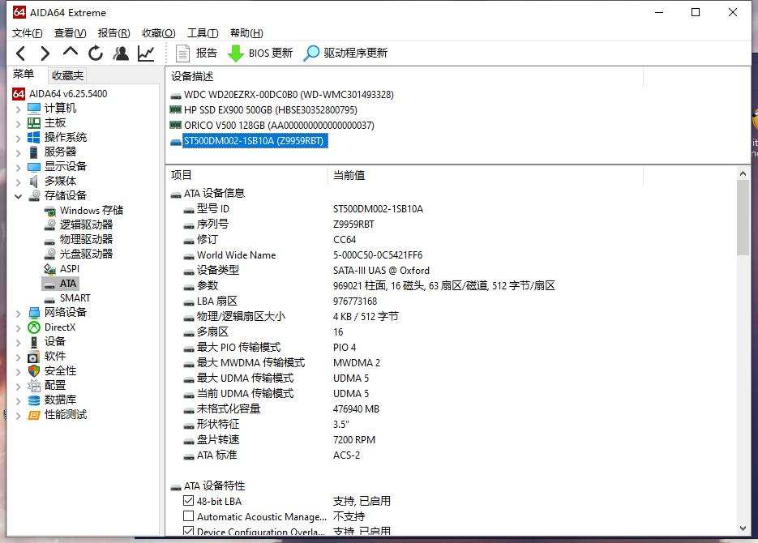Viewport: 758px width, 543px height.
Task: Open the 工具 menu
Action: coord(202,32)
